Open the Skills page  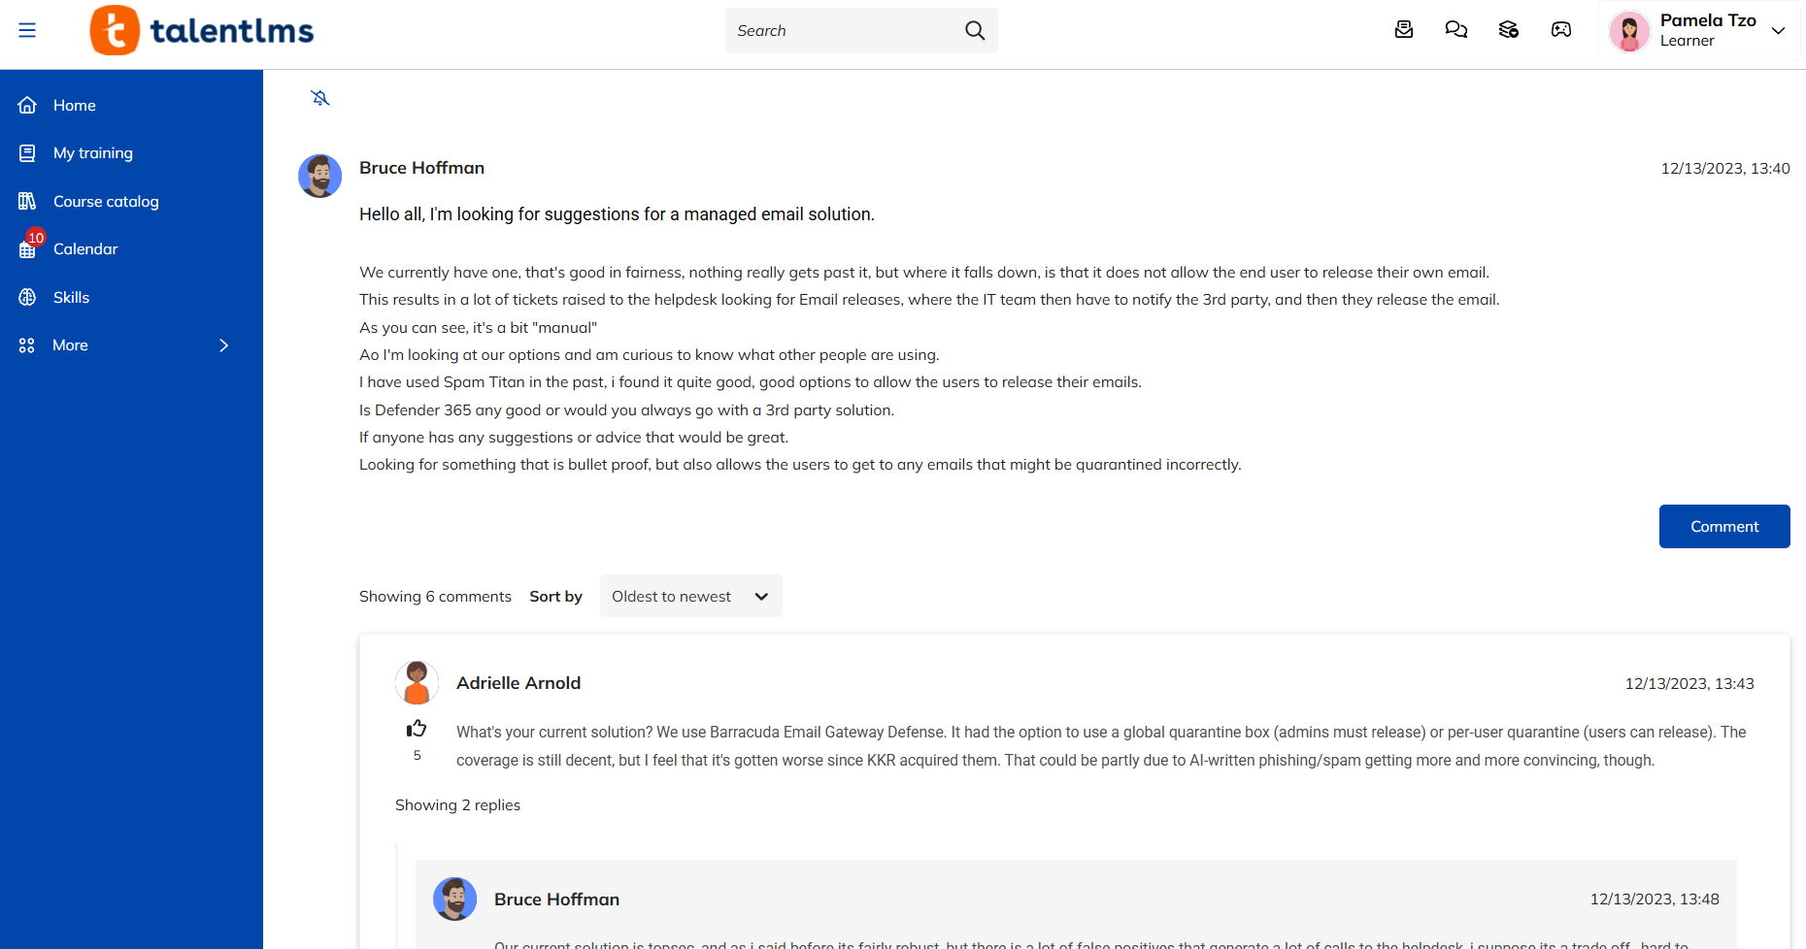[71, 297]
